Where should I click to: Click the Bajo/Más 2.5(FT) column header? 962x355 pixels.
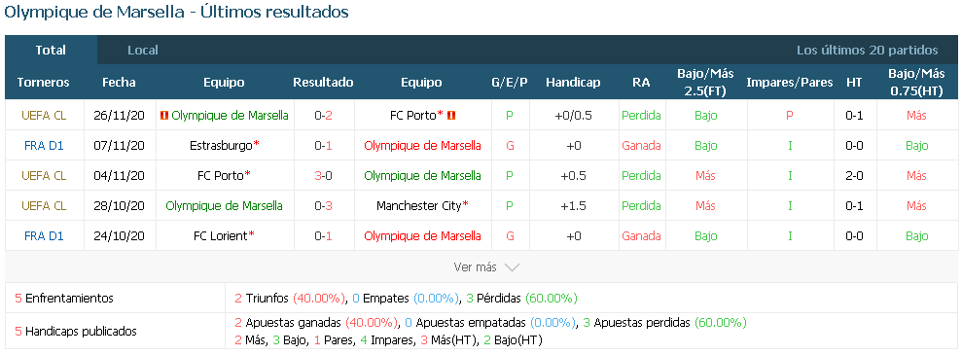[705, 82]
